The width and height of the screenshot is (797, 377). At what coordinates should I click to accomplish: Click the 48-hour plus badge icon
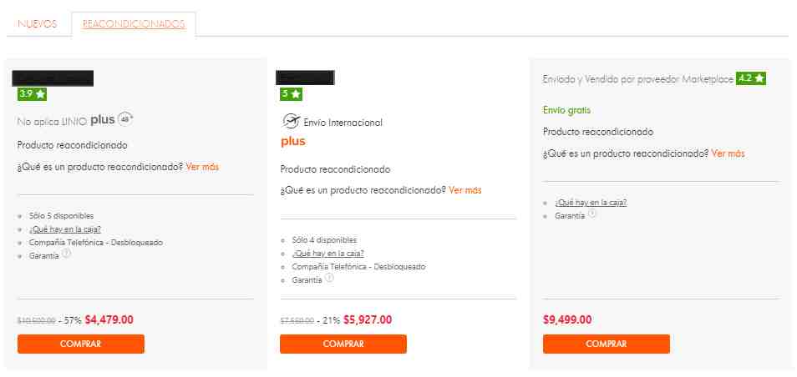[125, 120]
